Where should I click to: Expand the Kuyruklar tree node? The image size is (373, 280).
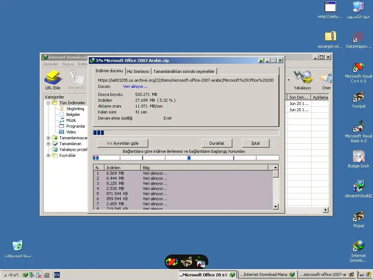[48, 155]
